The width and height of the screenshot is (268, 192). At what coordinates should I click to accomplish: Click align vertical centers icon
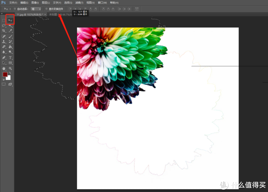tap(75, 9)
